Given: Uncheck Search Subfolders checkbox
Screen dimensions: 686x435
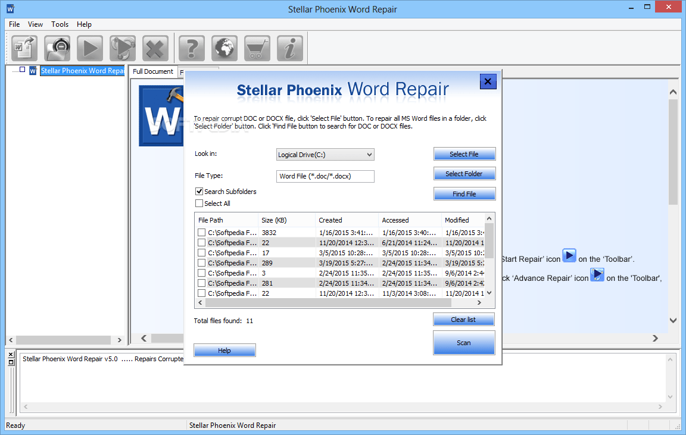Looking at the screenshot, I should pos(199,192).
